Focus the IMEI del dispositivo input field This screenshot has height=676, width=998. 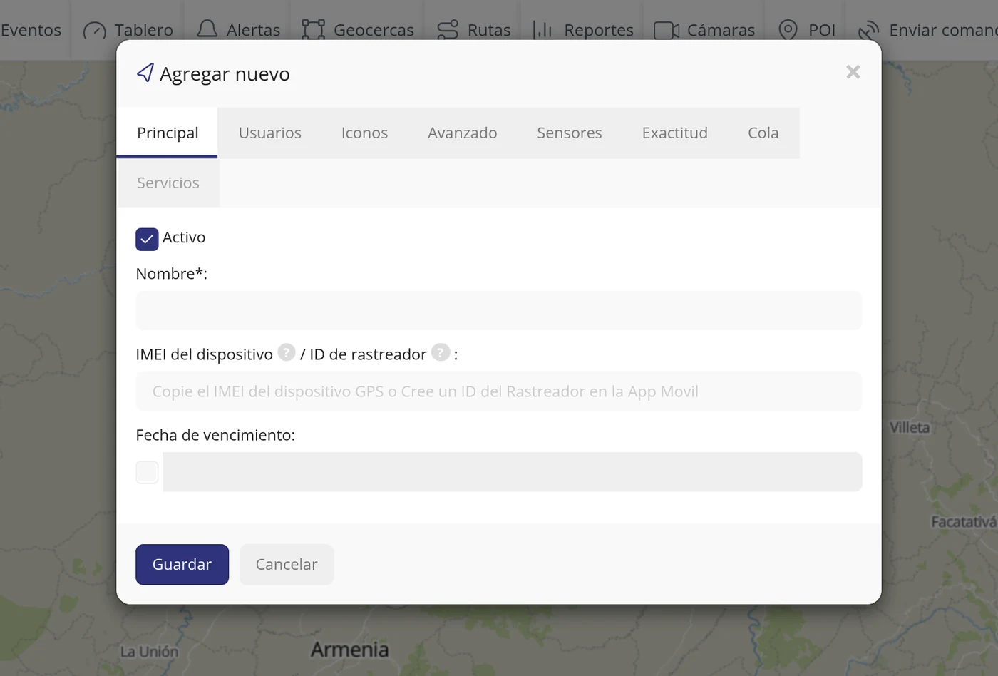(x=499, y=391)
